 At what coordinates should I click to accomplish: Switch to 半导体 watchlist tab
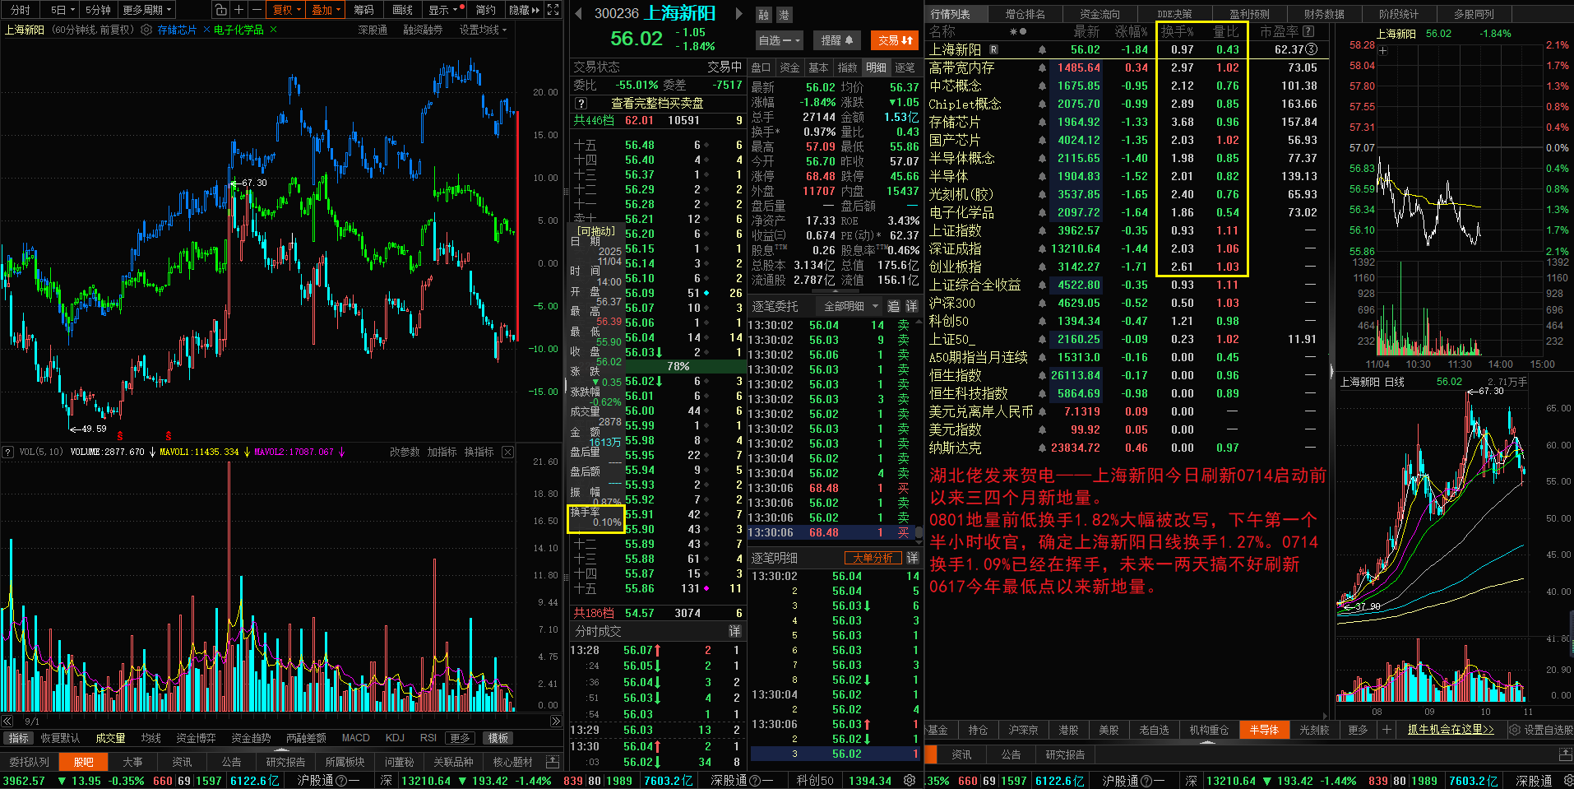(x=1264, y=730)
